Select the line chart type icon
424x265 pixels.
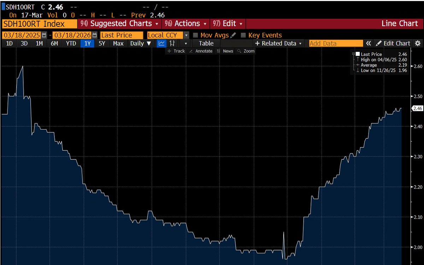[x=161, y=43]
